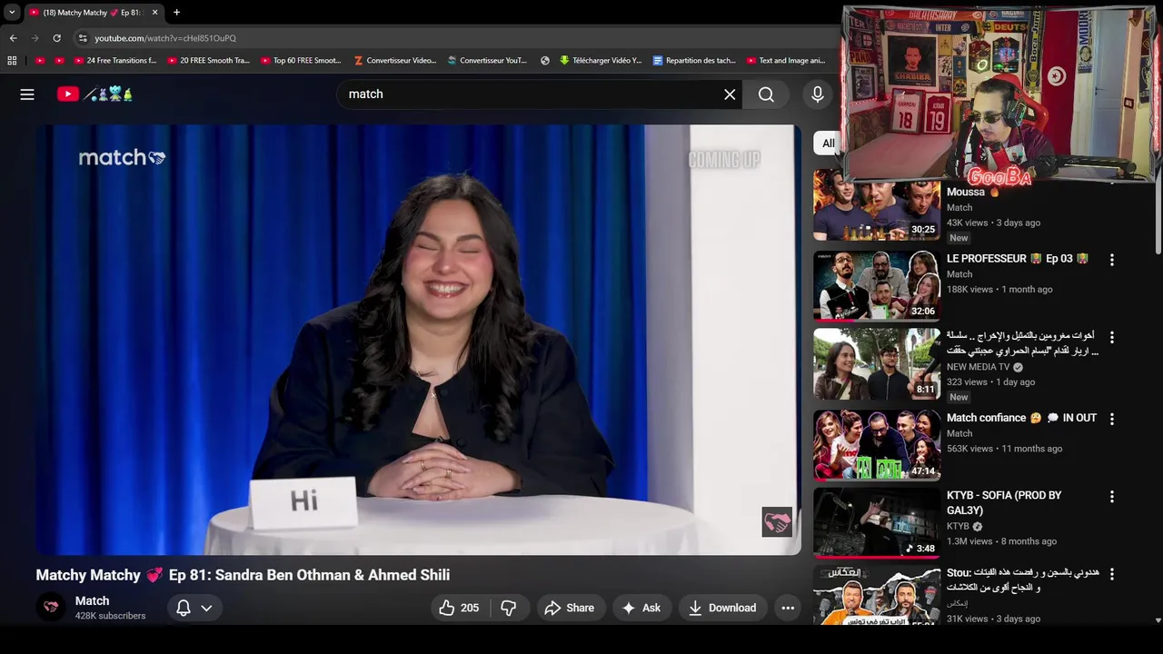Open 'Text and Image ani...' bookmark
1163x654 pixels.
pos(785,61)
